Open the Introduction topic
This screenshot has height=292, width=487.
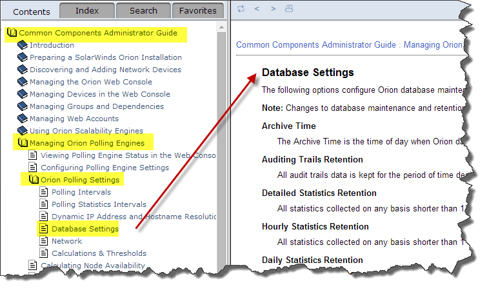(52, 45)
